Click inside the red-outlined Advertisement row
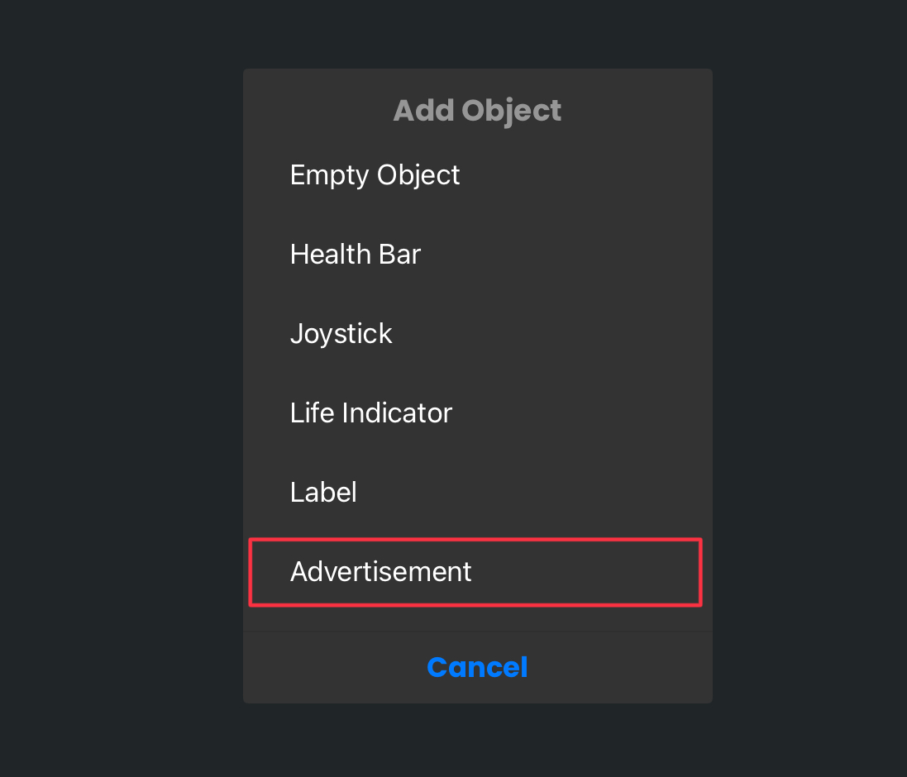This screenshot has width=907, height=777. [475, 572]
